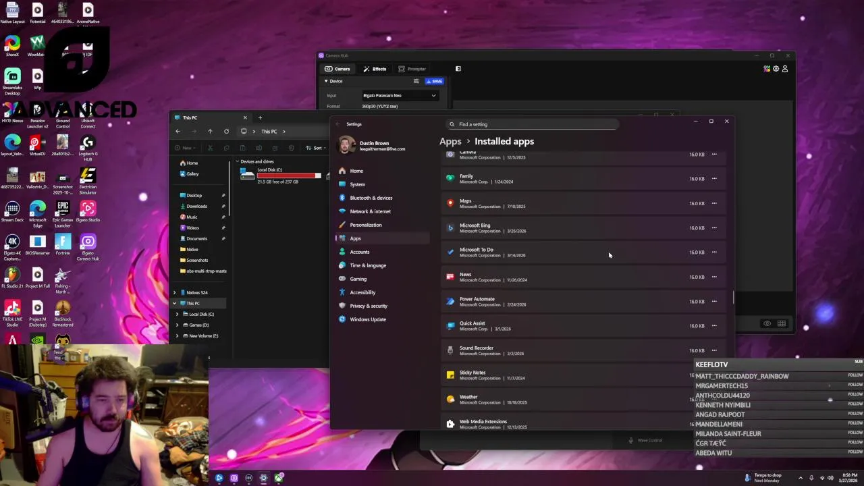864x486 pixels.
Task: Open options menu for Power Automate
Action: pyautogui.click(x=714, y=301)
